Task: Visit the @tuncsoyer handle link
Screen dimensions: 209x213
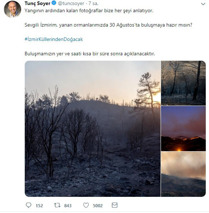Action: point(71,3)
